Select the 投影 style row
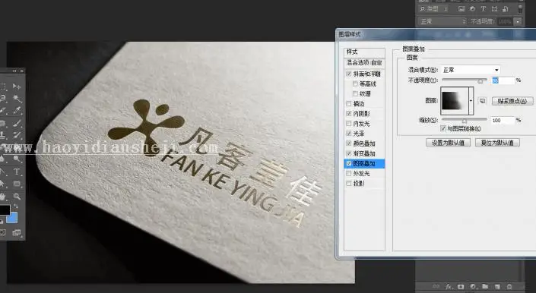536x293 pixels. tap(364, 184)
